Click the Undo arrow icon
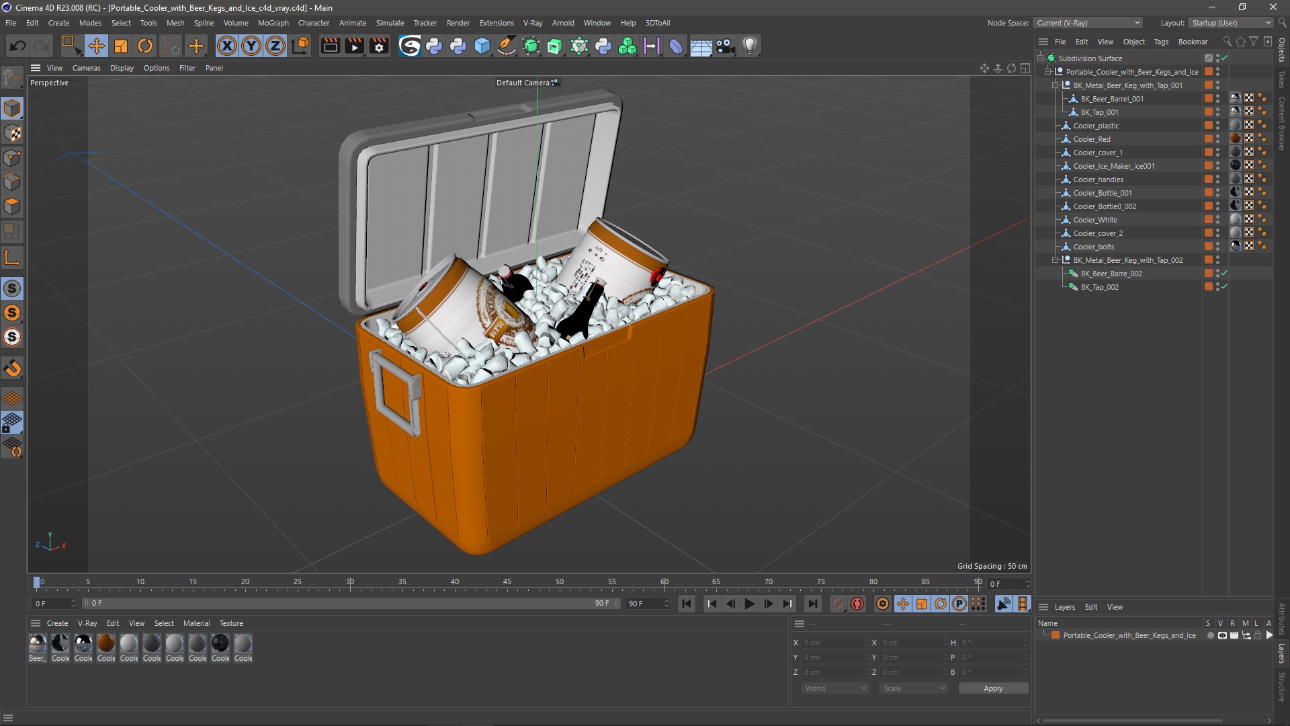Image resolution: width=1290 pixels, height=726 pixels. coord(18,46)
